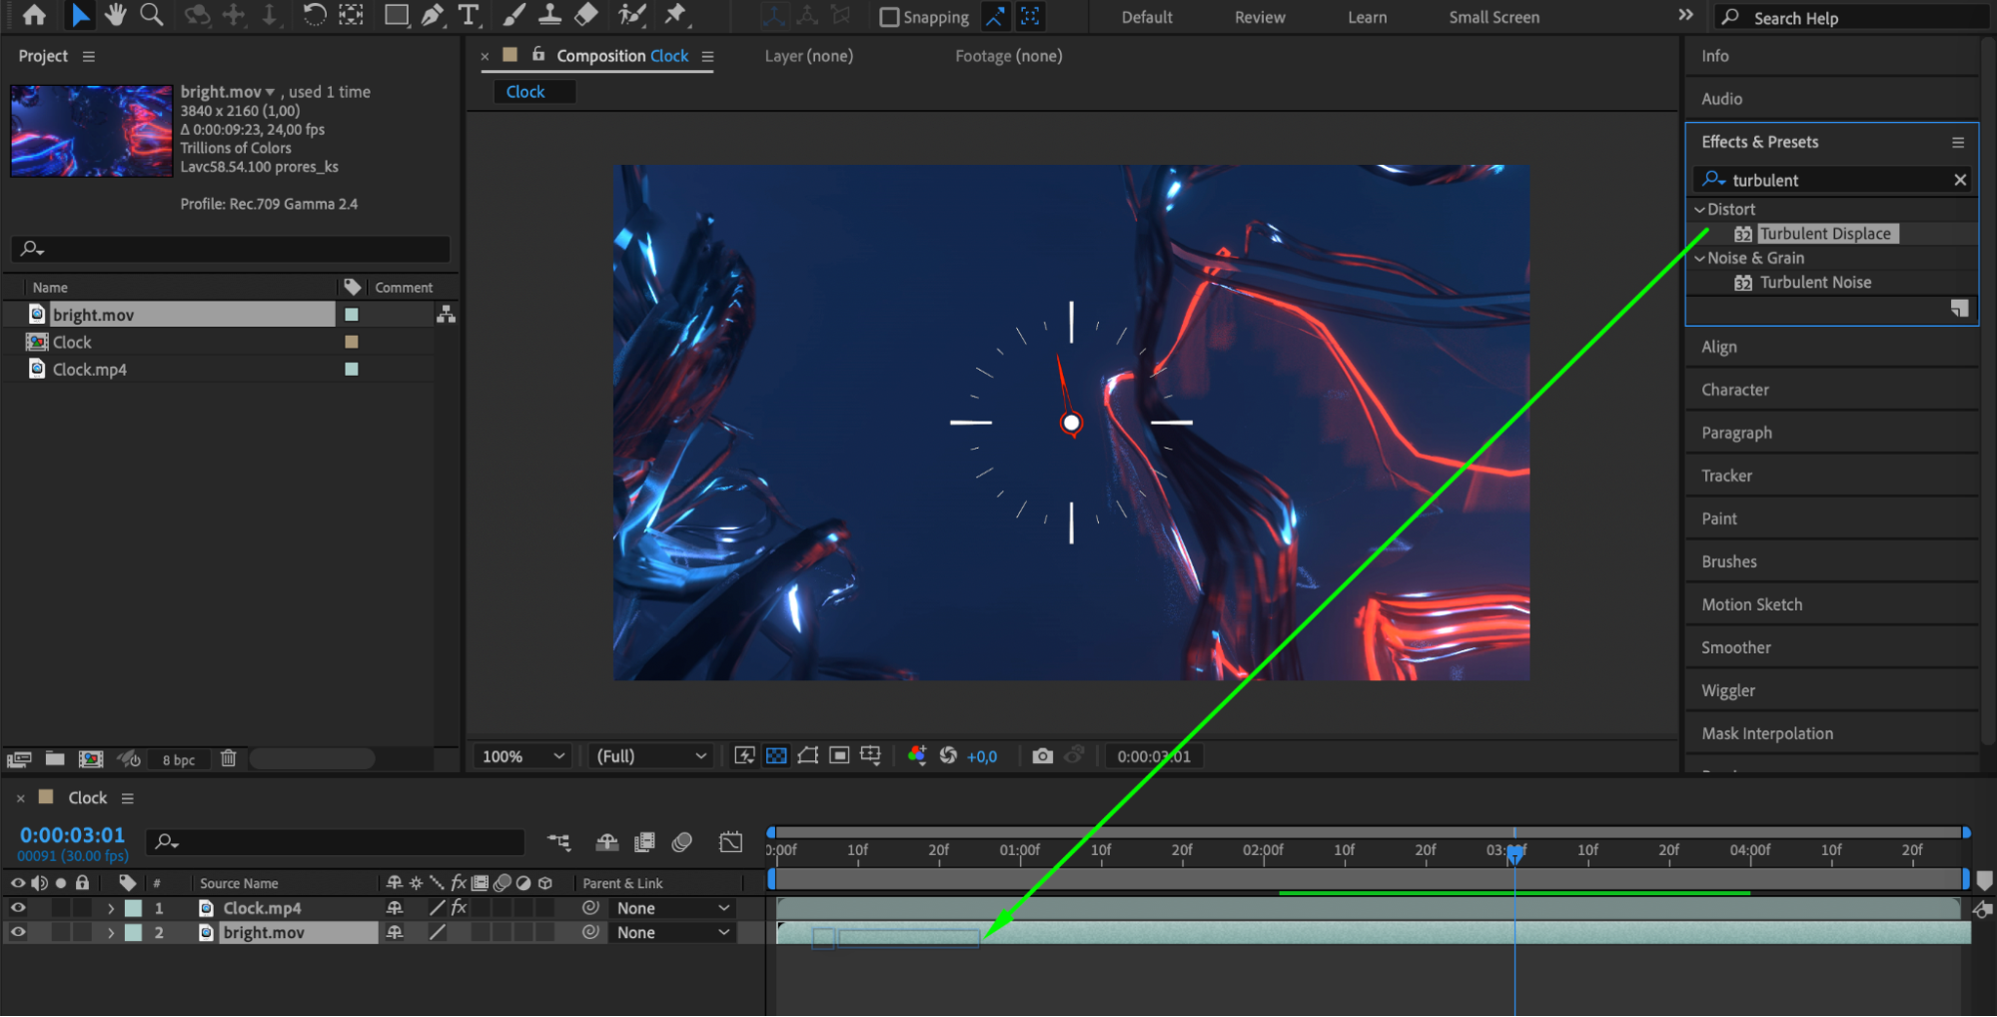This screenshot has width=1997, height=1017.
Task: Click the bright.mov label color swatch
Action: 352,315
